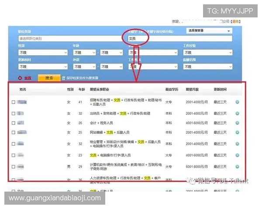Expand the 工作经验 dropdown
Viewport: 262px width, 209px height.
coord(208,53)
